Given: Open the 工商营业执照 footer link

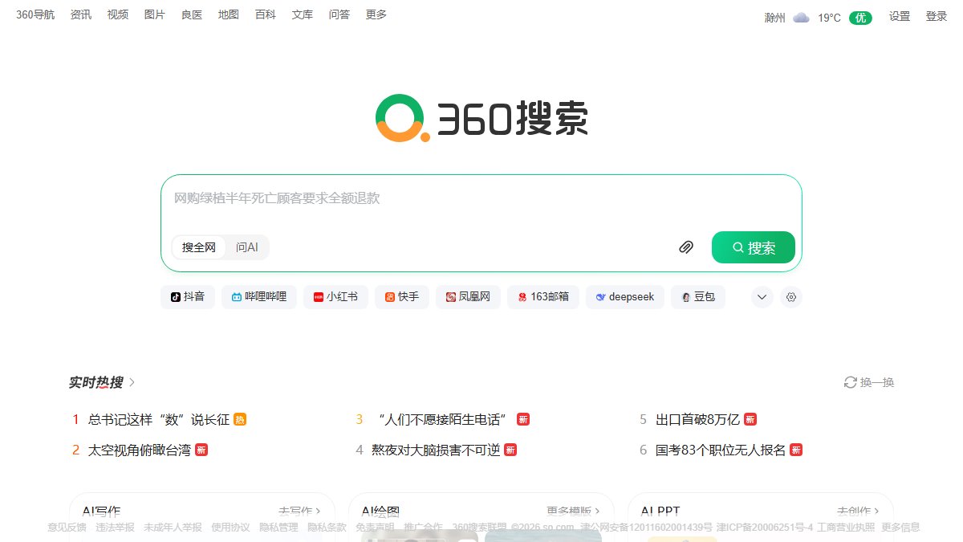Looking at the screenshot, I should pos(846,528).
